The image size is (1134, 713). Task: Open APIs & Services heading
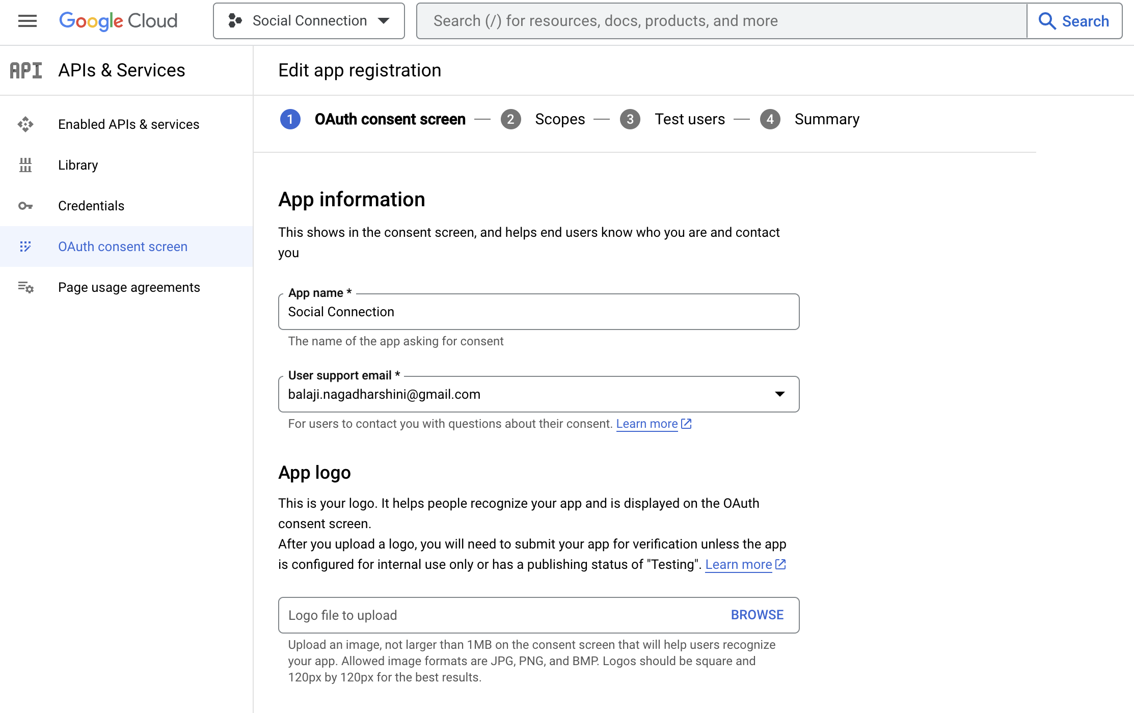point(122,70)
